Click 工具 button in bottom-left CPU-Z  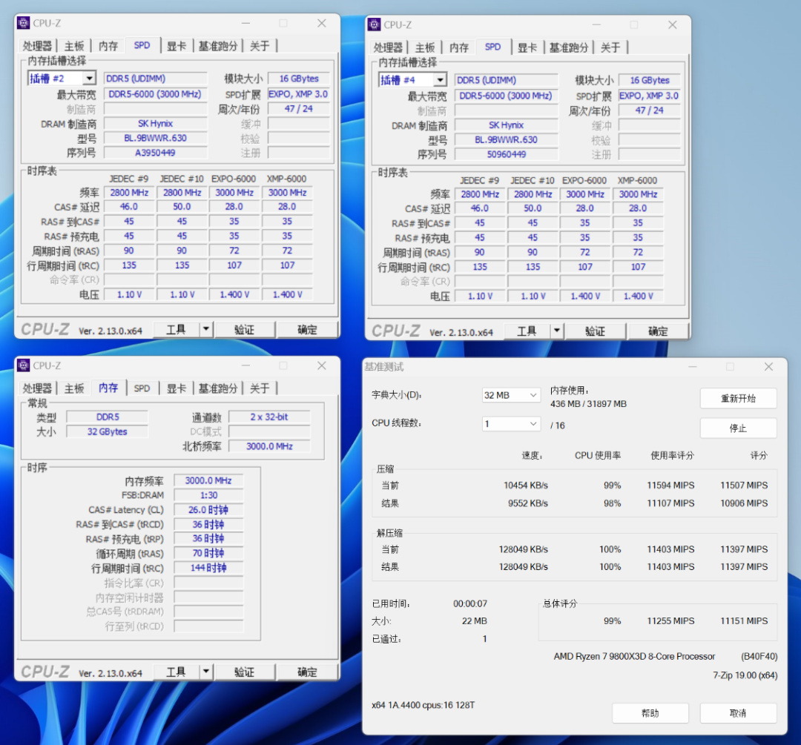(177, 672)
